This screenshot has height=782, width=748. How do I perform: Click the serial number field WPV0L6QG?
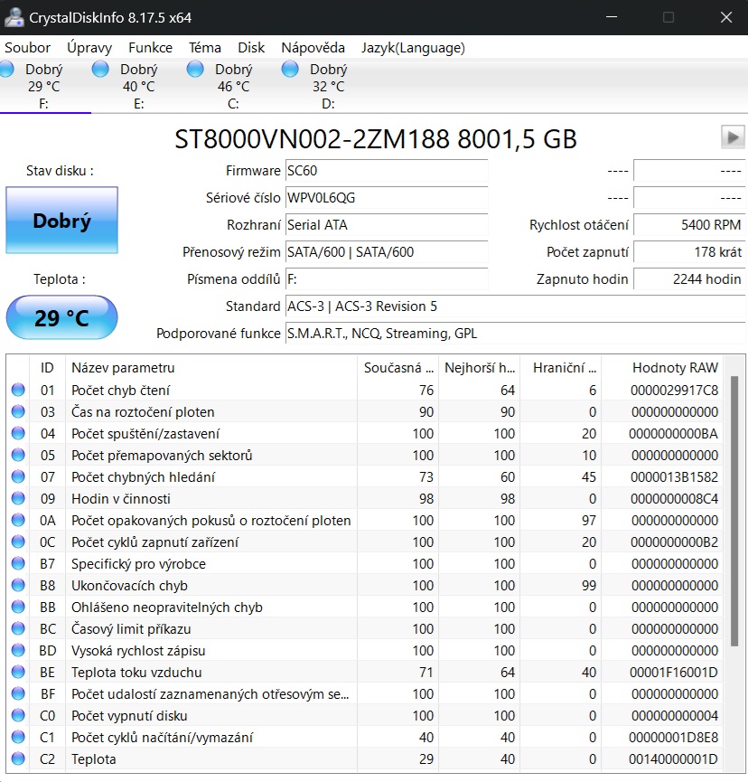click(386, 198)
